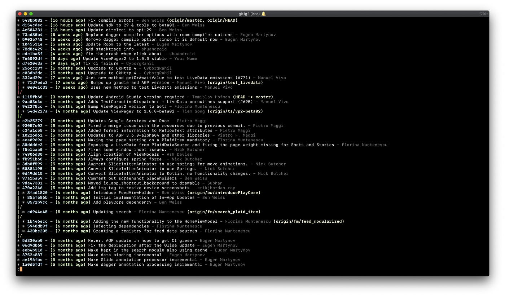Click 'add stacktrace info' commit message
Viewport: 505px width, 297px height.
(x=110, y=49)
